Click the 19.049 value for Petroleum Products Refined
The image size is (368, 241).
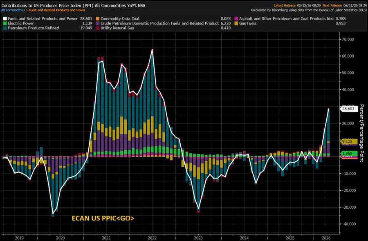[86, 28]
